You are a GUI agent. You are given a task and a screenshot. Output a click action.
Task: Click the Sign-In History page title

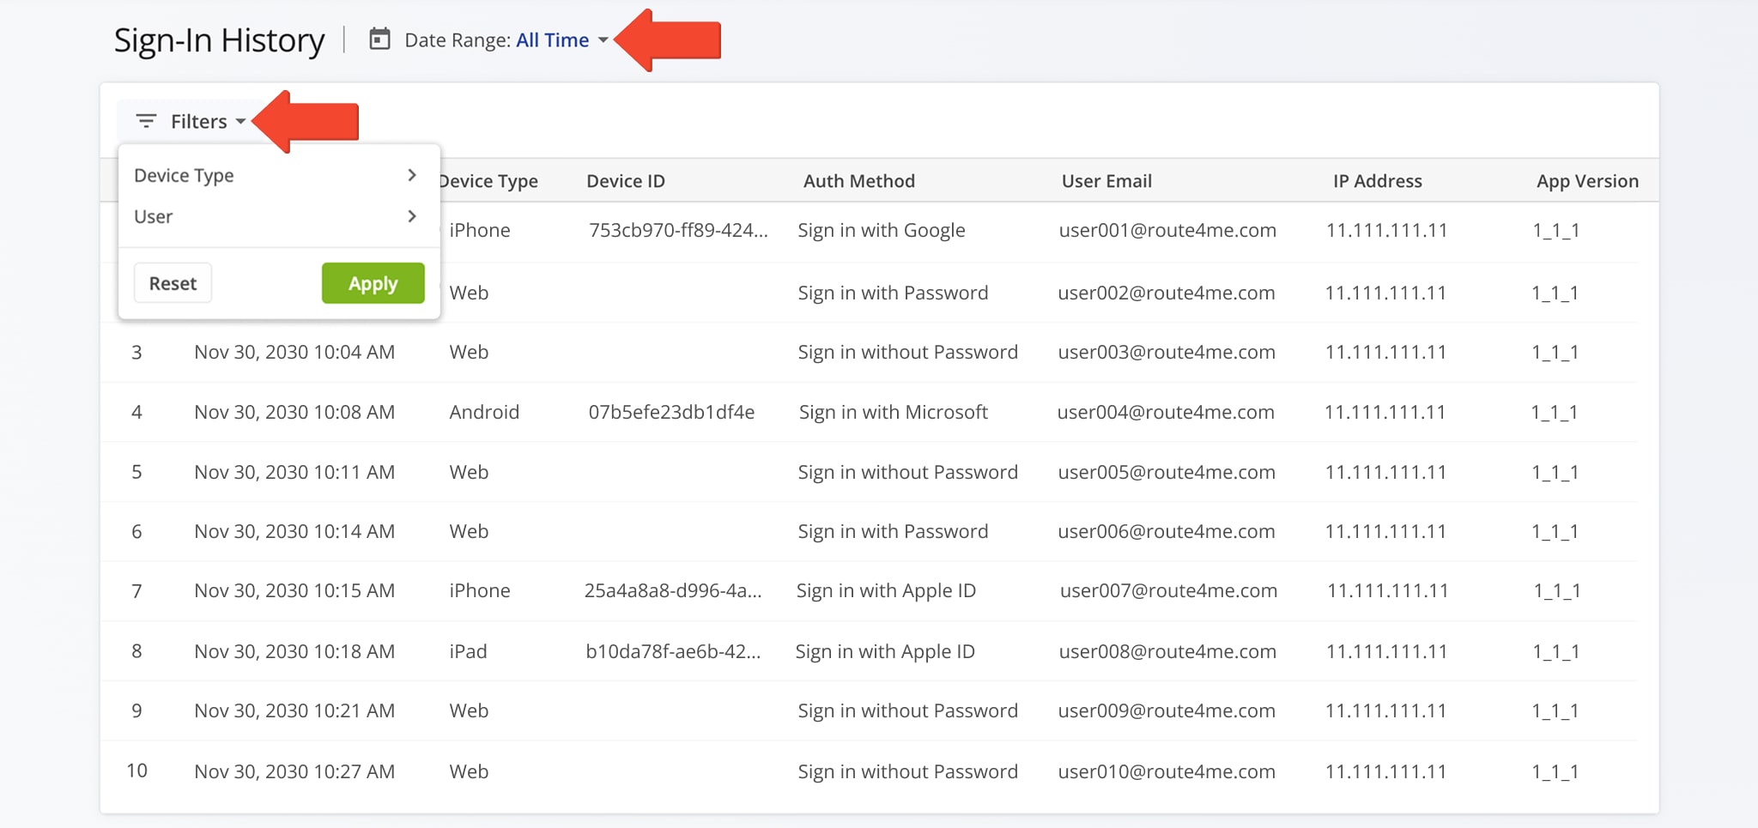tap(220, 39)
